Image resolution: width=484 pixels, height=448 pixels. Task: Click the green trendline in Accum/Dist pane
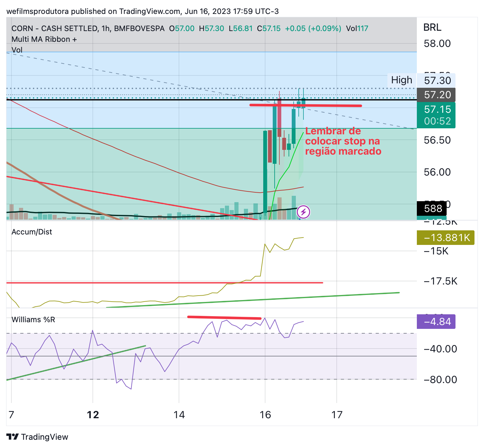(252, 300)
